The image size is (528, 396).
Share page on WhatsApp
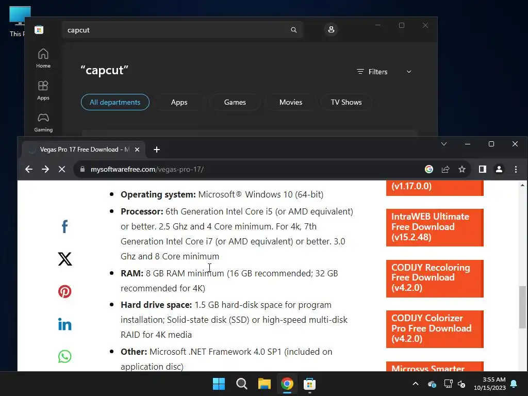coord(64,356)
